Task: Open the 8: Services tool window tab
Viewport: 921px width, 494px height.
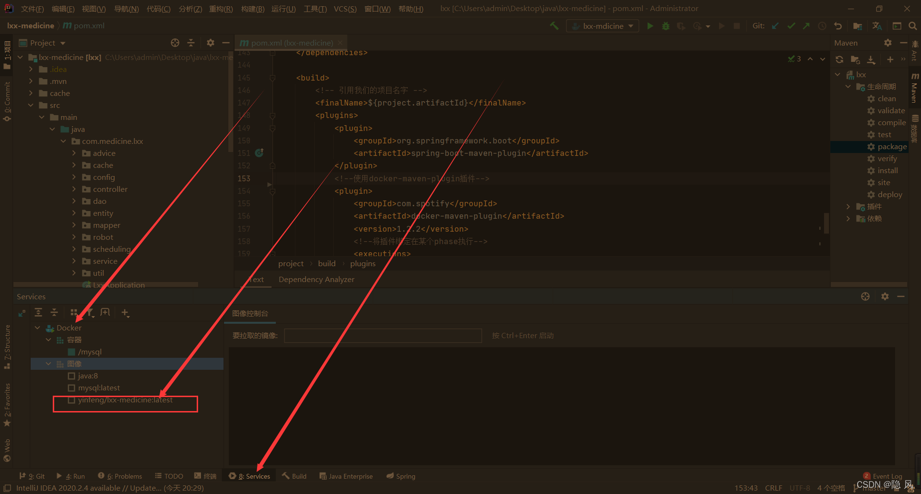Action: click(x=249, y=476)
